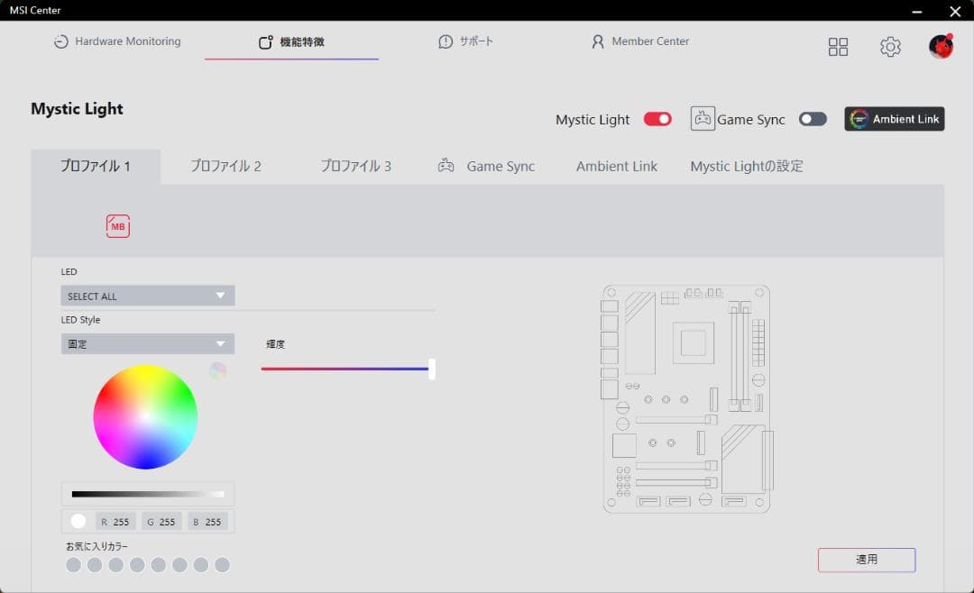Click the R value input field

tap(115, 522)
